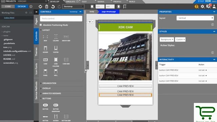Open the DEVELOP tab
Image resolution: width=217 pixels, height=122 pixels.
[55, 1]
